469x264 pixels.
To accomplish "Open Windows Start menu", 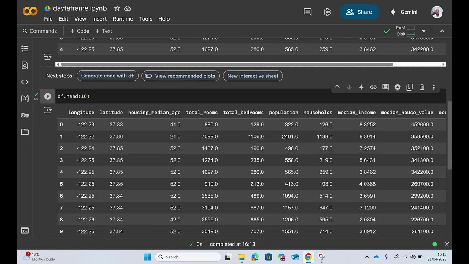I will (x=147, y=257).
